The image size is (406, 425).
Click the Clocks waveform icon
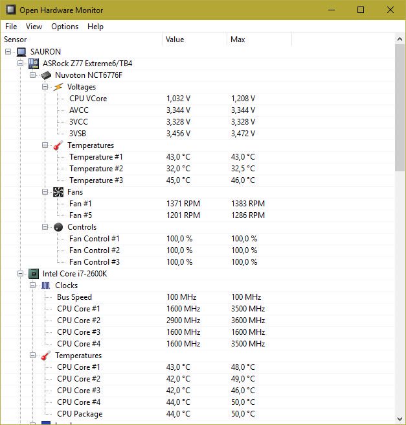(46, 285)
